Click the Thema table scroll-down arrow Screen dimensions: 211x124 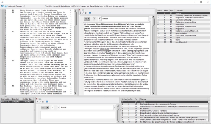[x=209, y=122]
